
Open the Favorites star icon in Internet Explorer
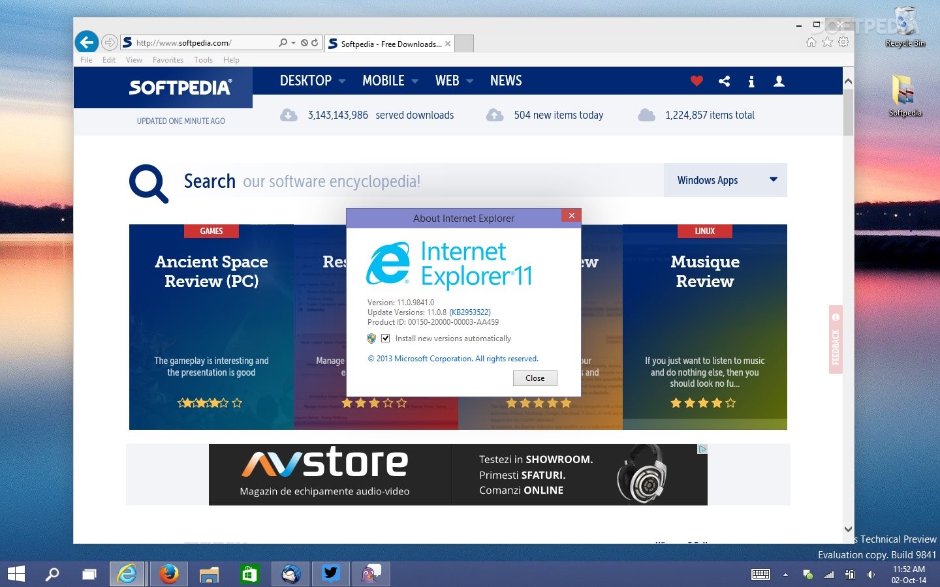[x=827, y=41]
